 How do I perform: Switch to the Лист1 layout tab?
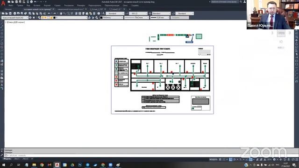coord(17,159)
